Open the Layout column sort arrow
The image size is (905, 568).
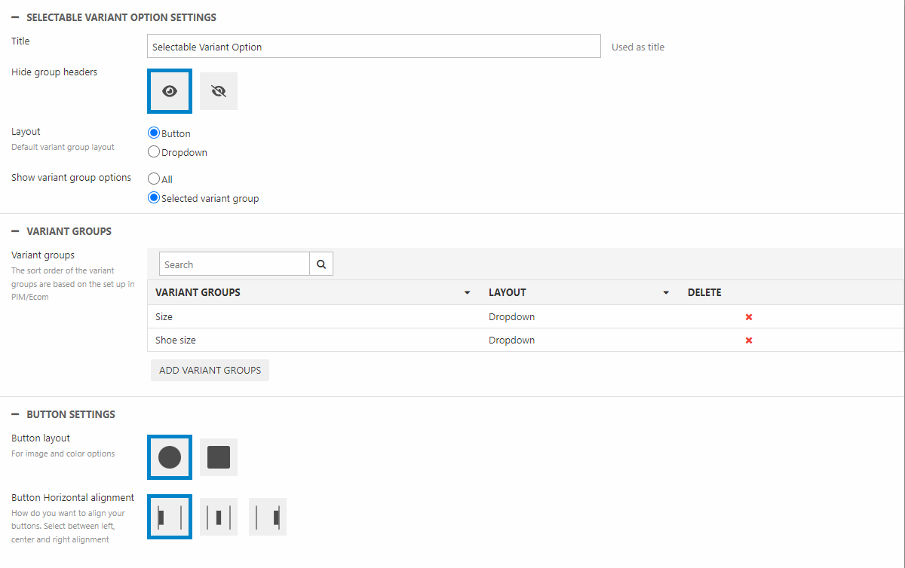point(666,293)
